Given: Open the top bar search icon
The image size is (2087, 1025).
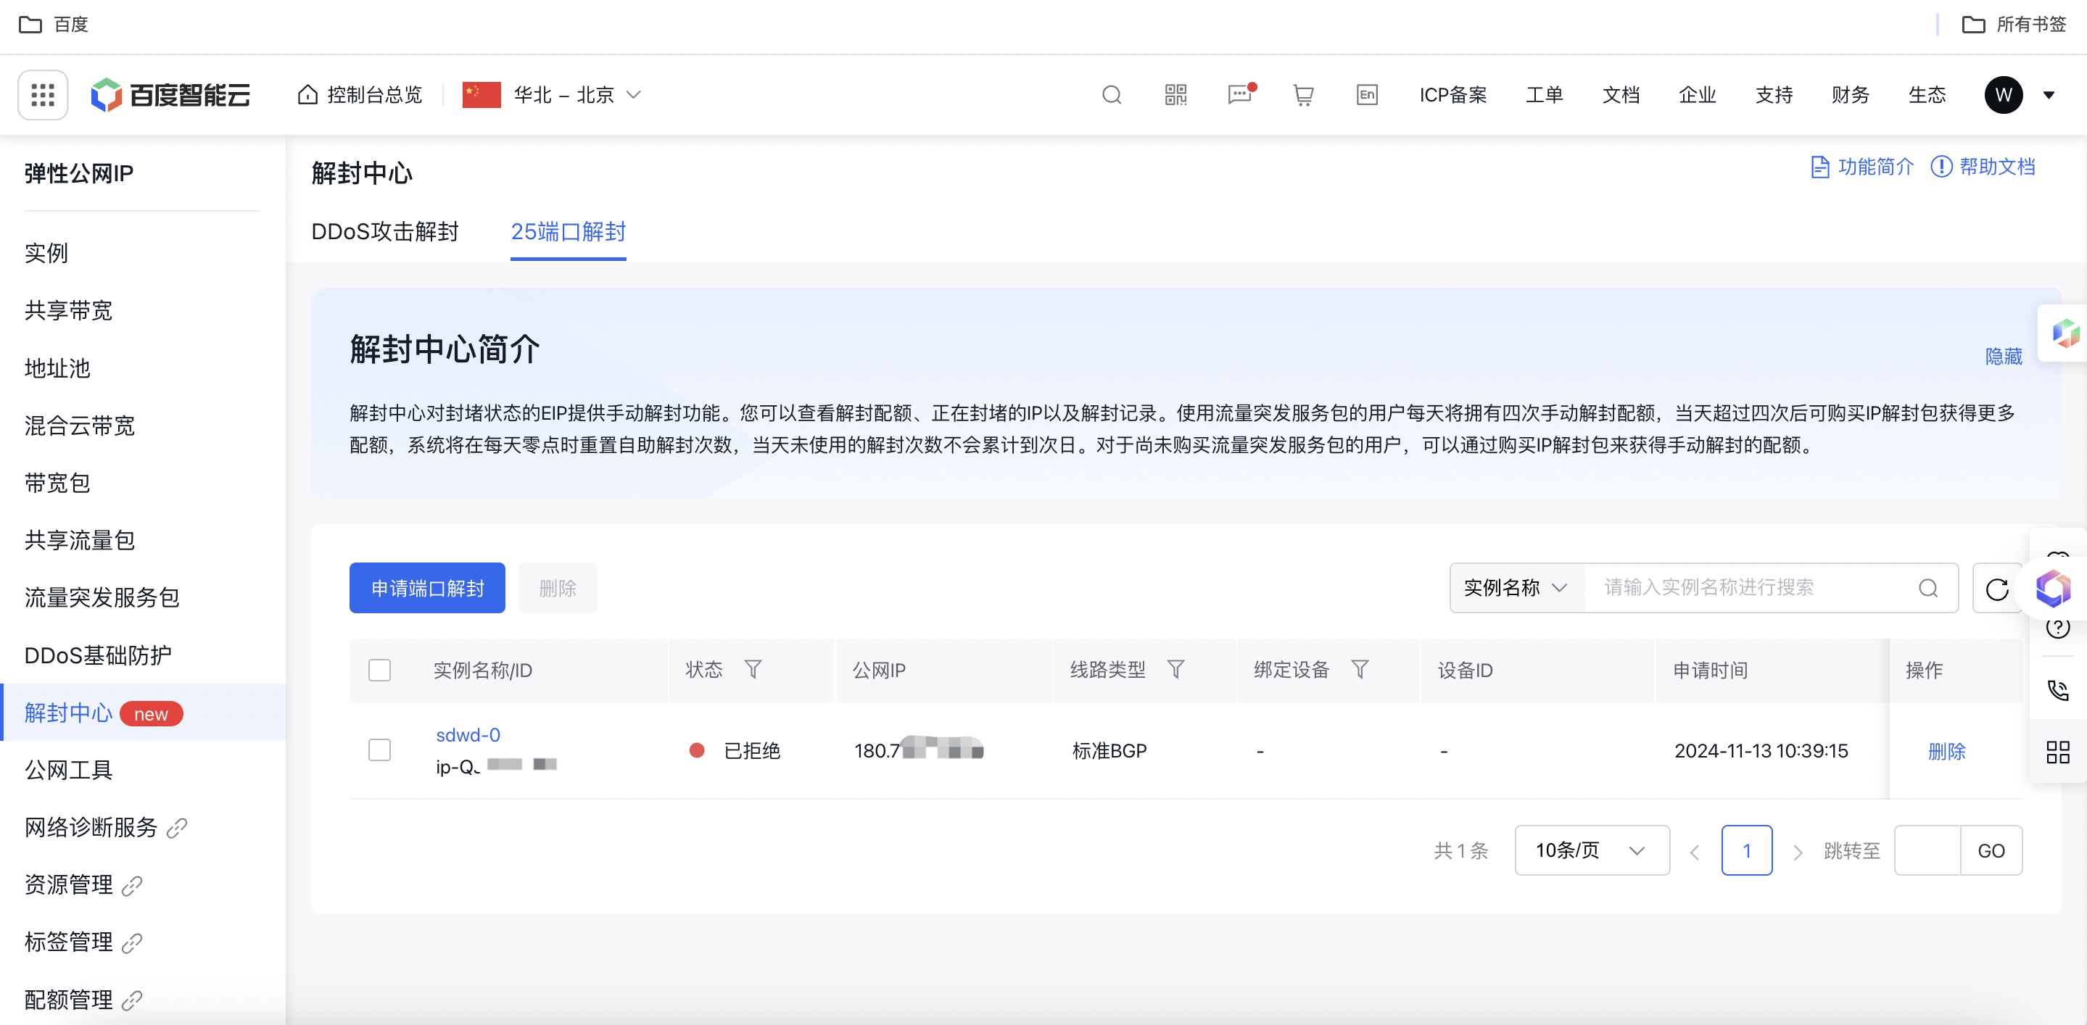Looking at the screenshot, I should tap(1112, 95).
